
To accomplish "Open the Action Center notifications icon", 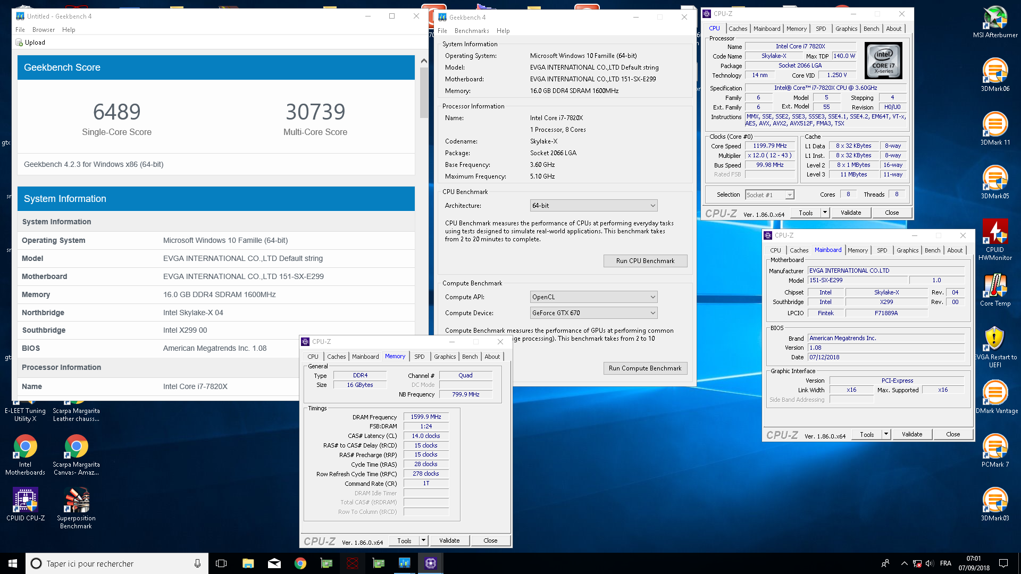I will (1003, 563).
